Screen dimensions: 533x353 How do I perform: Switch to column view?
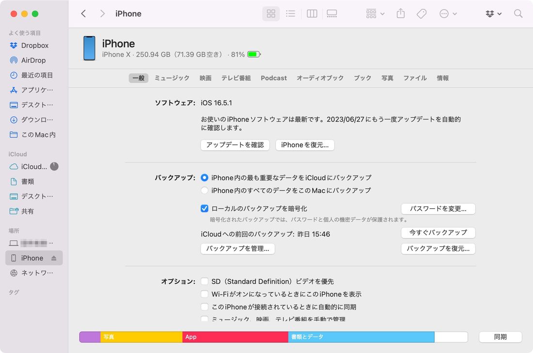312,14
